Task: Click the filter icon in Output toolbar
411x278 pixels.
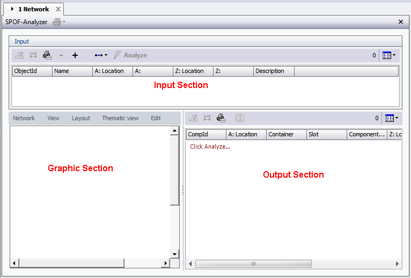Action: click(193, 118)
